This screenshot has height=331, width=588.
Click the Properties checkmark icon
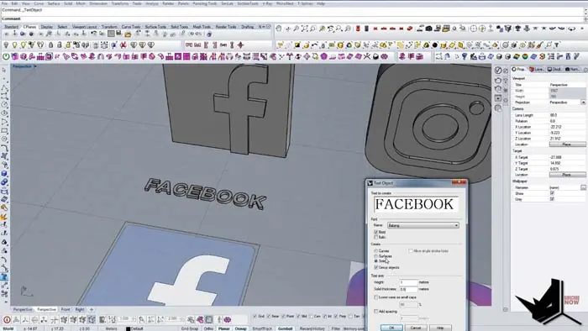[498, 71]
